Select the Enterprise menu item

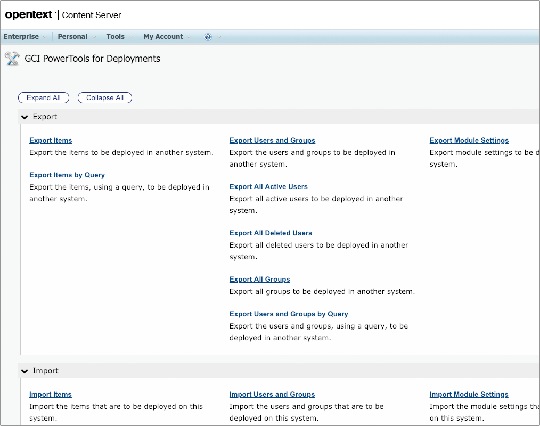tap(21, 37)
